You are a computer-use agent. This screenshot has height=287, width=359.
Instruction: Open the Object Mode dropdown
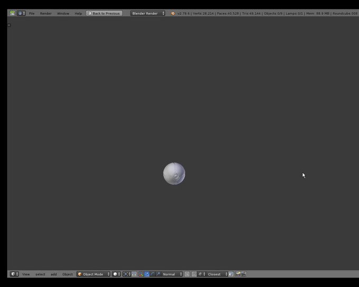click(93, 274)
